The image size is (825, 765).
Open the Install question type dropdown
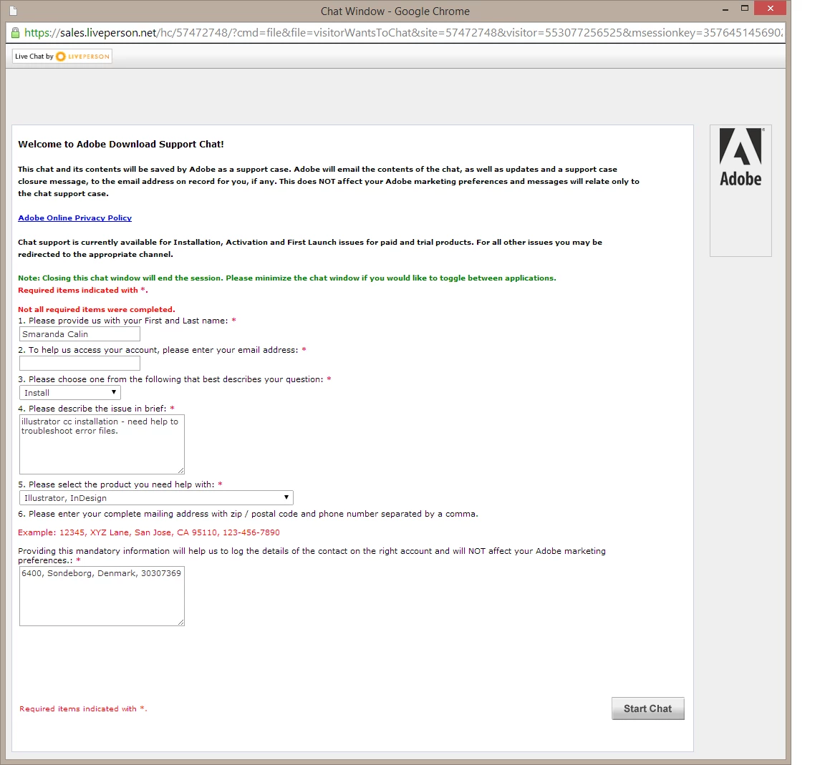(70, 393)
